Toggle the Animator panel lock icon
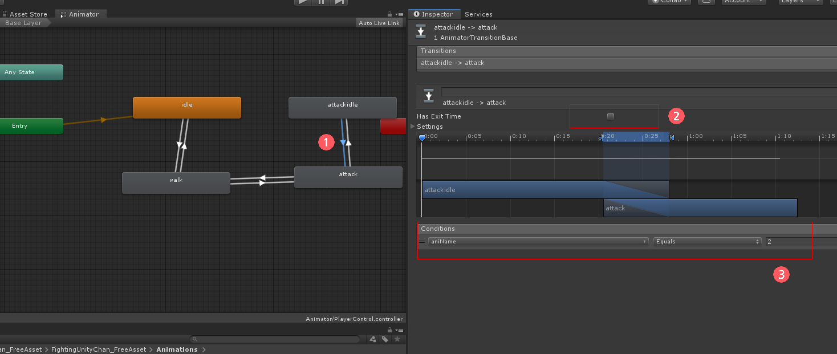This screenshot has height=354, width=837. 389,14
